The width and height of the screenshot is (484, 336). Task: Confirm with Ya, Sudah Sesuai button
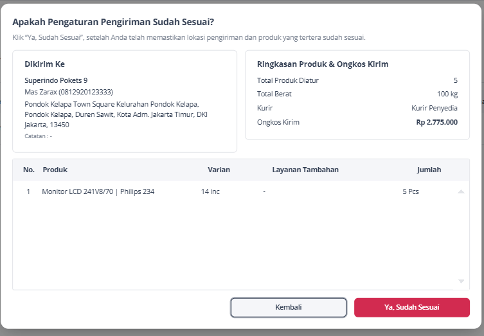(412, 307)
